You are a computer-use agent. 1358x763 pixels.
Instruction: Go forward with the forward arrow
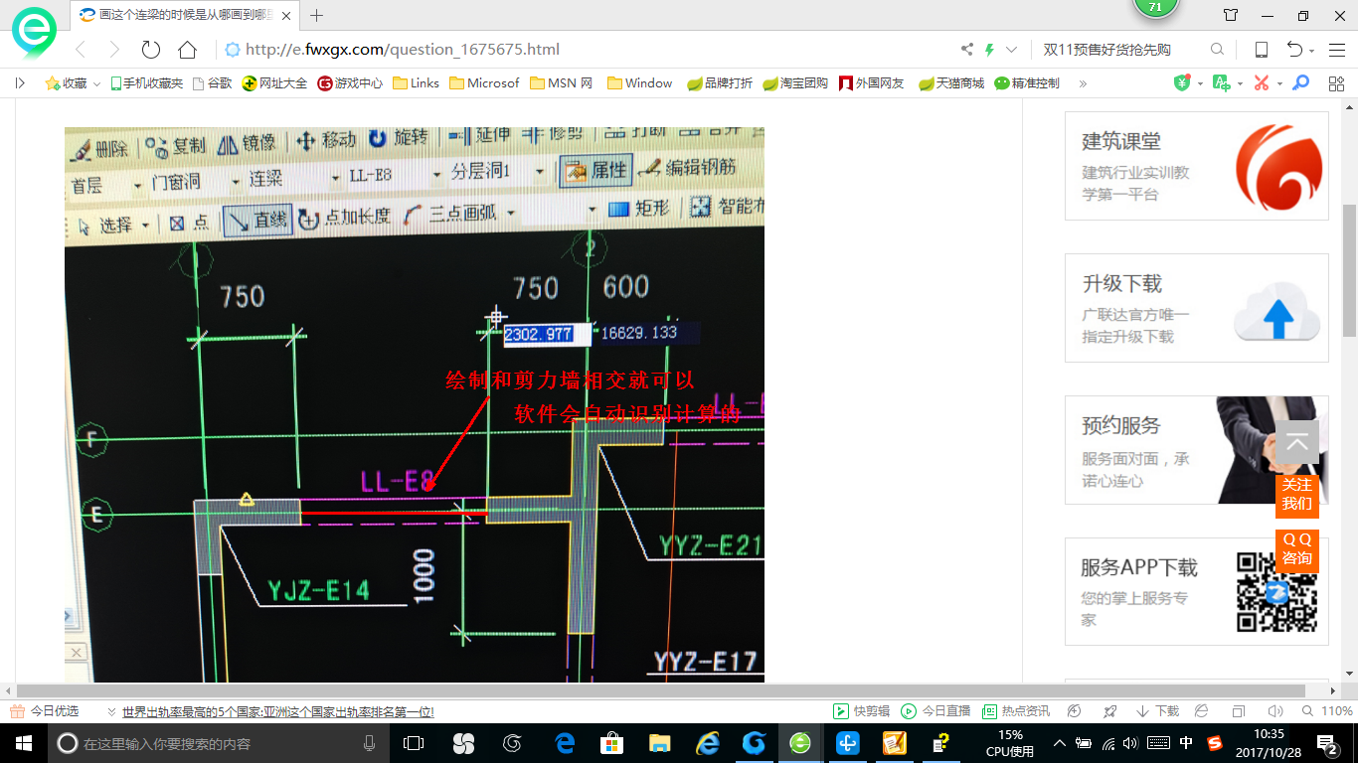tap(114, 50)
